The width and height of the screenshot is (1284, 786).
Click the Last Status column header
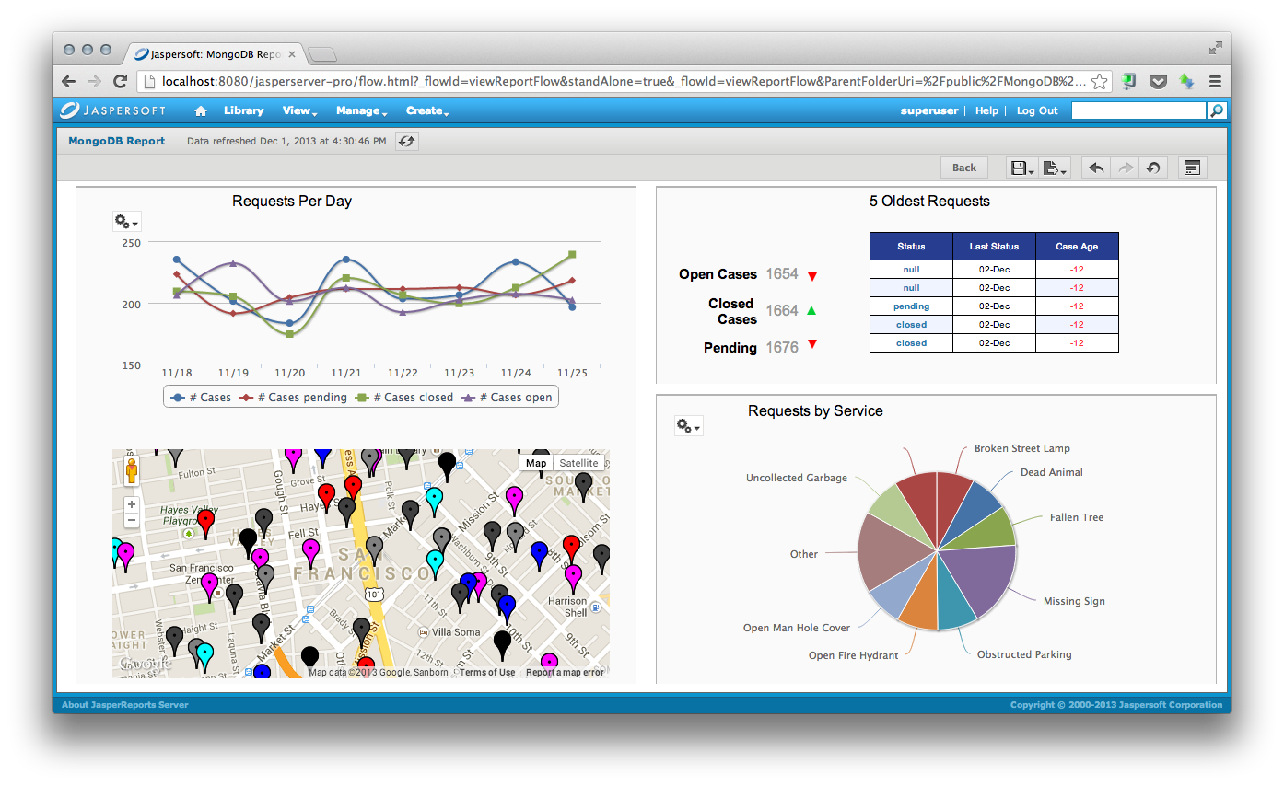pos(994,246)
